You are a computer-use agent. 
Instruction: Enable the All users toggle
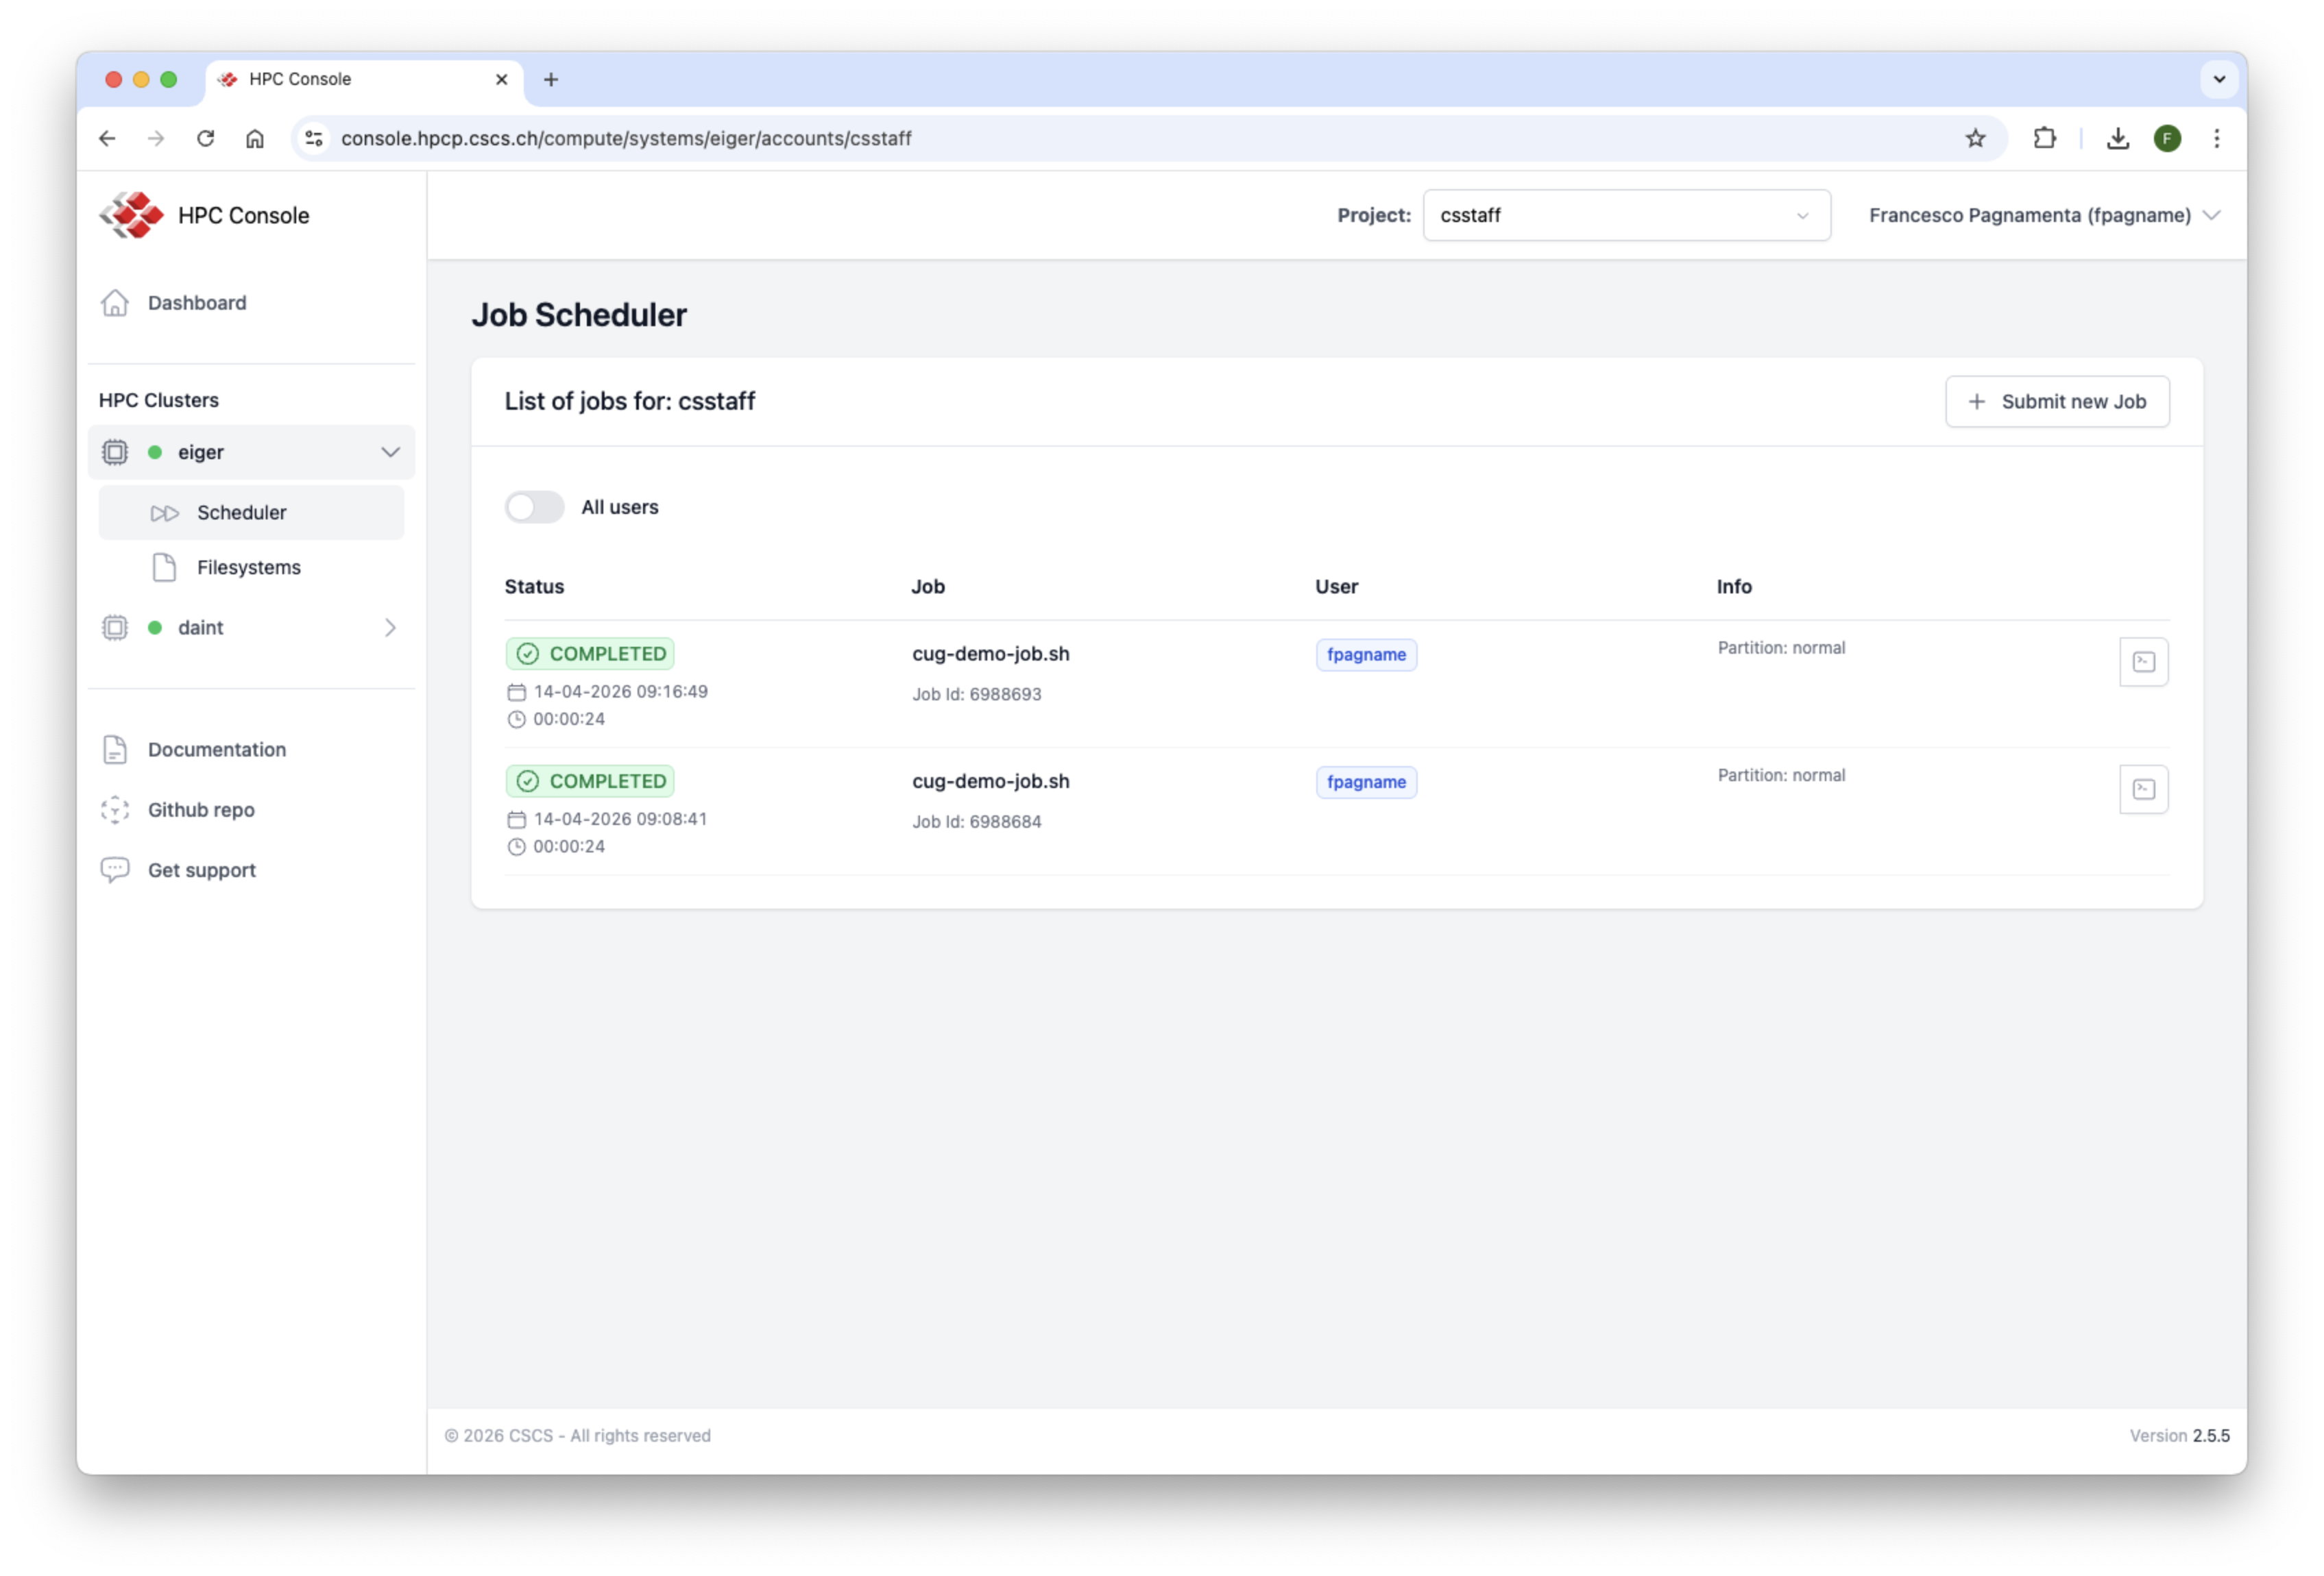pos(534,506)
